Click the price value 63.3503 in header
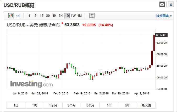177x112 pixels. (72, 25)
